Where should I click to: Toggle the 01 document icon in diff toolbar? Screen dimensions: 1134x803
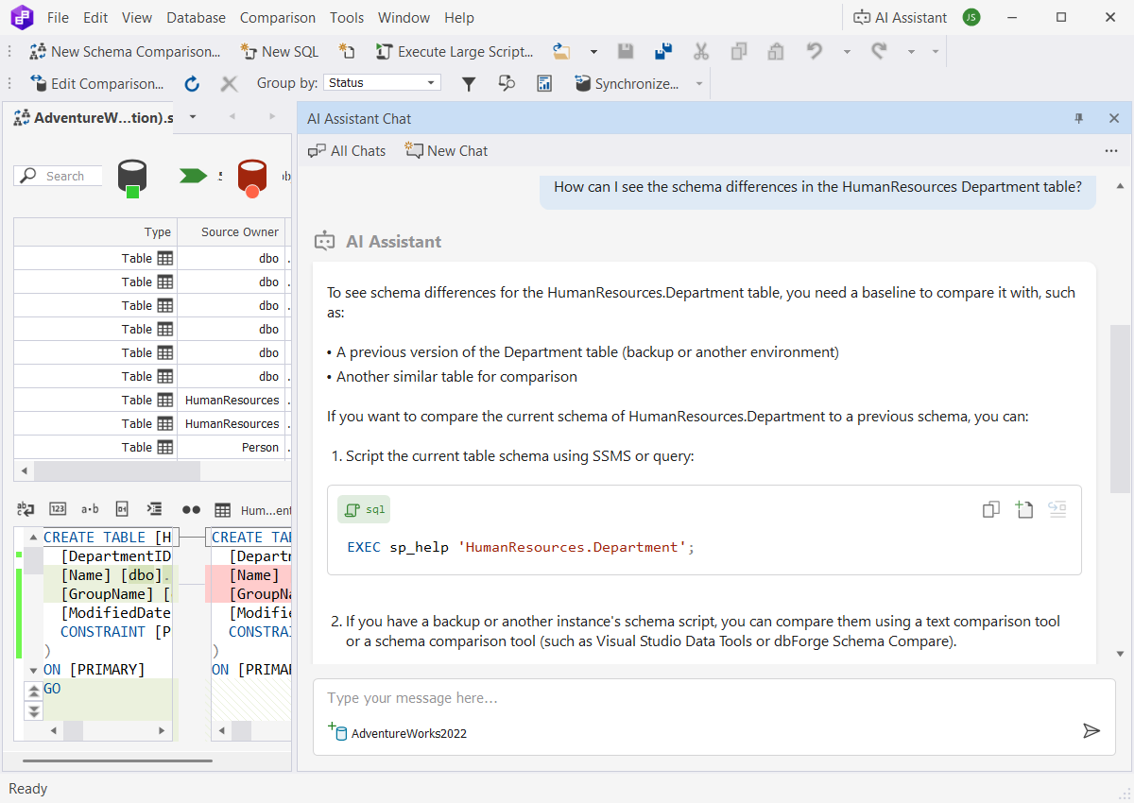(122, 508)
